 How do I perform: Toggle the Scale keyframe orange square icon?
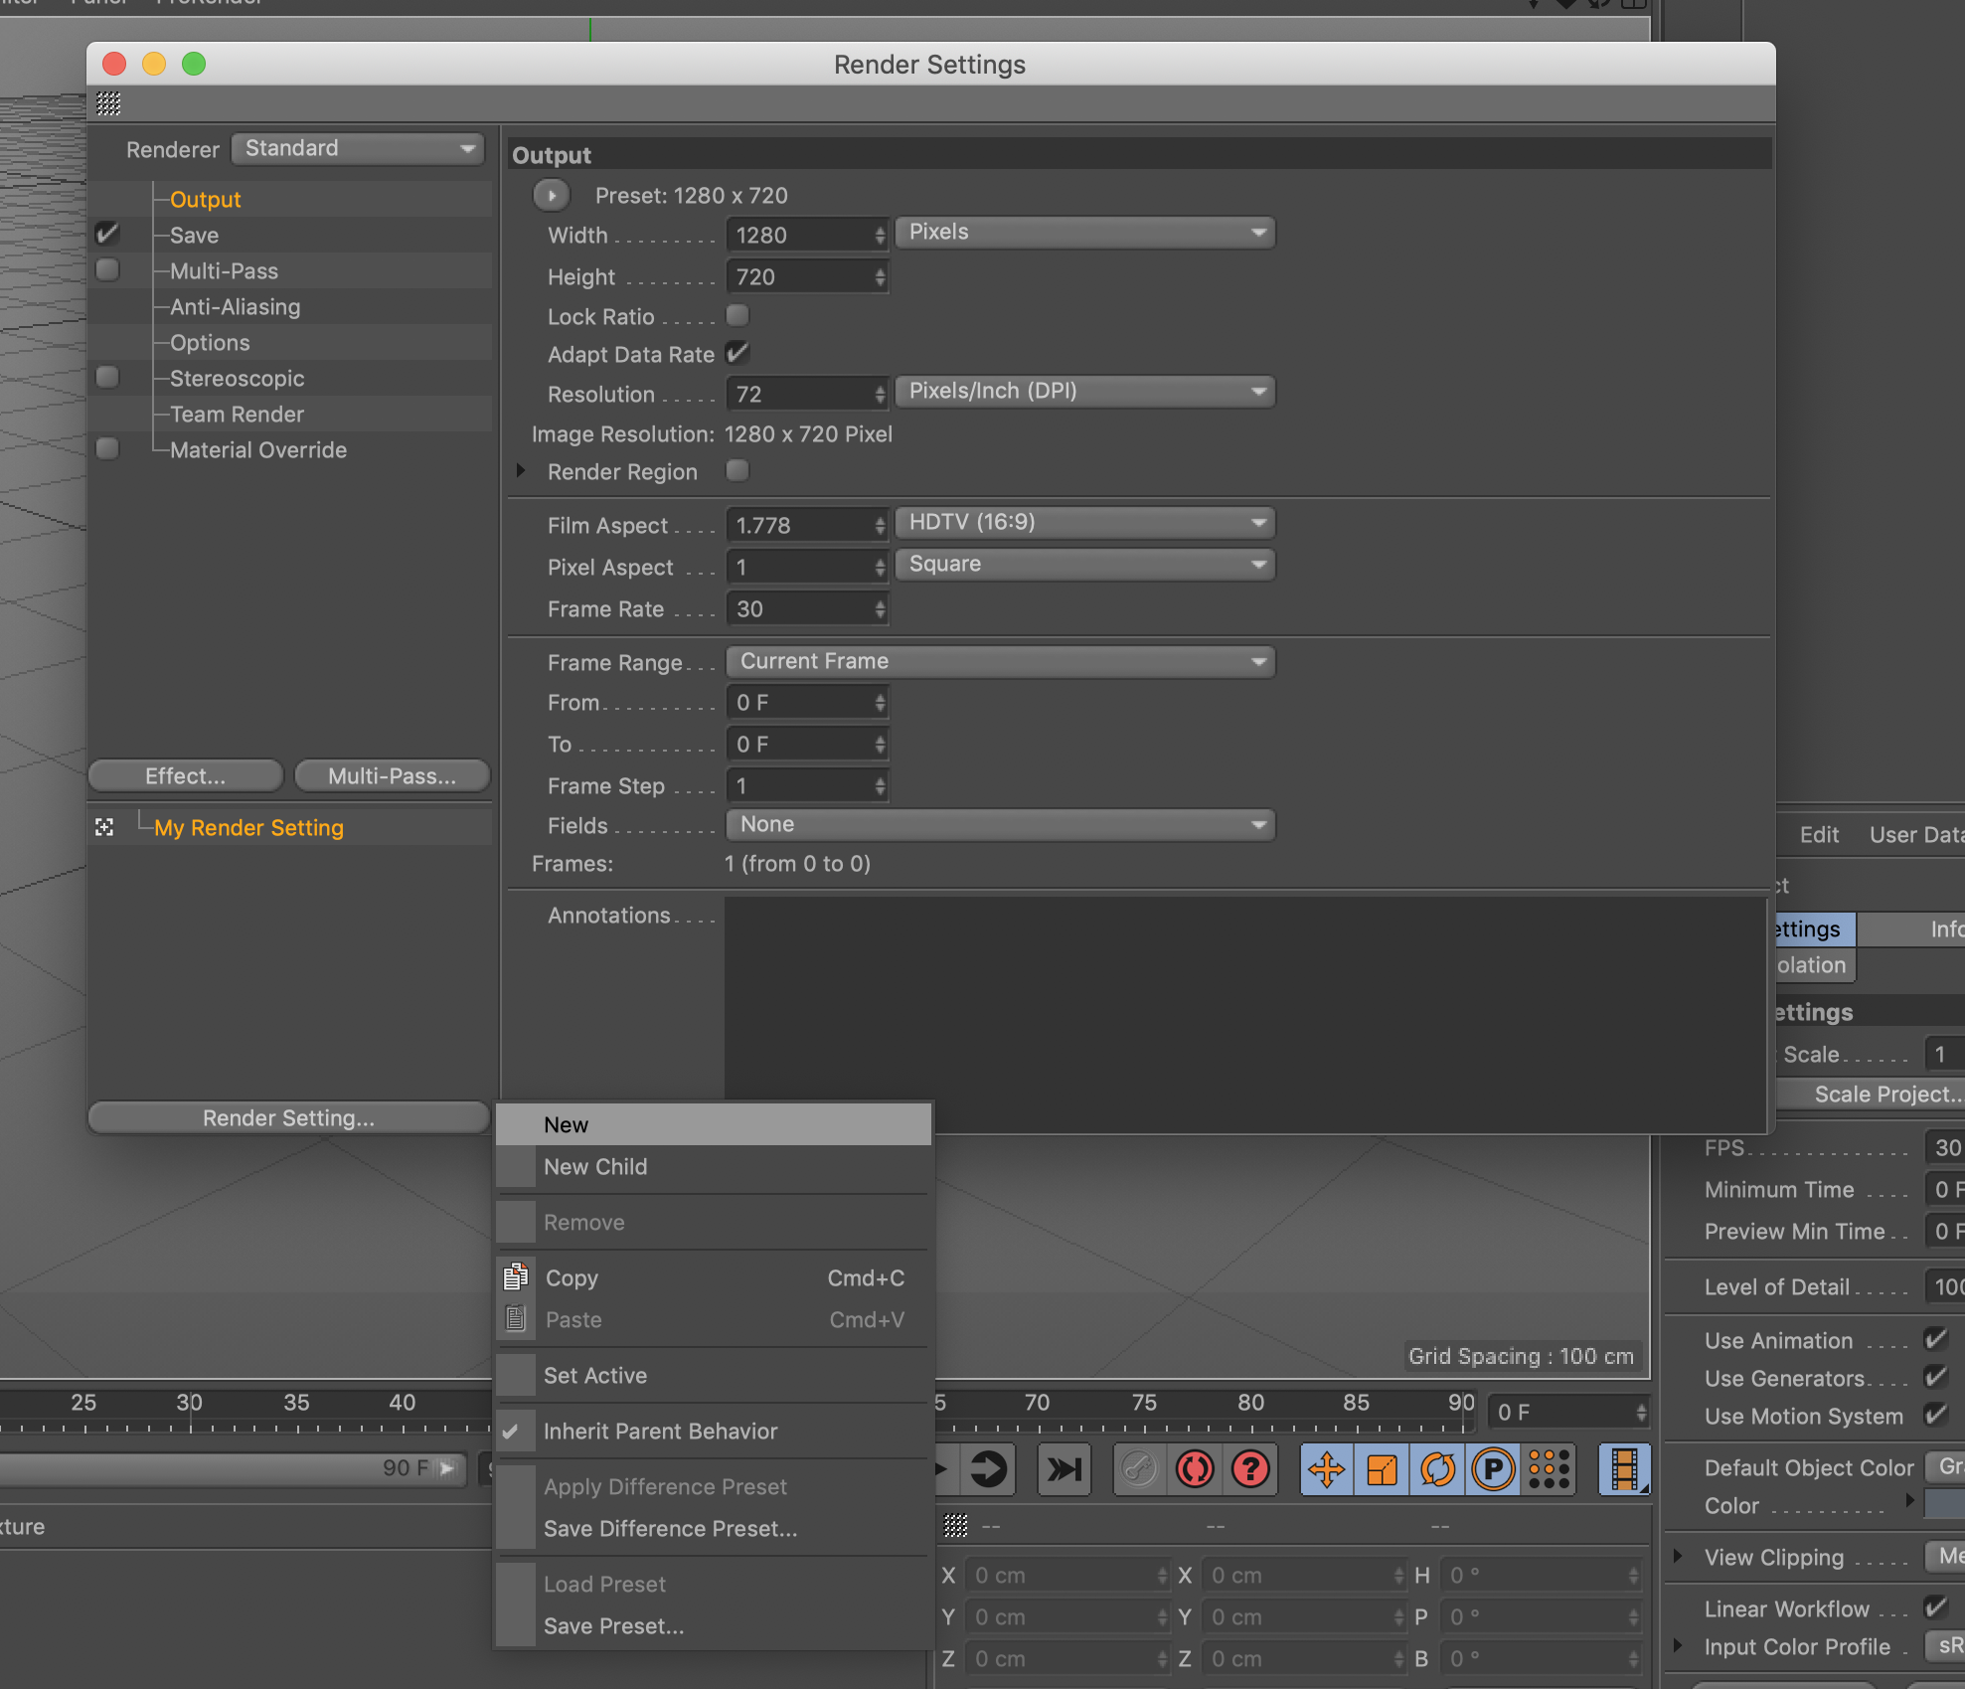1383,1469
